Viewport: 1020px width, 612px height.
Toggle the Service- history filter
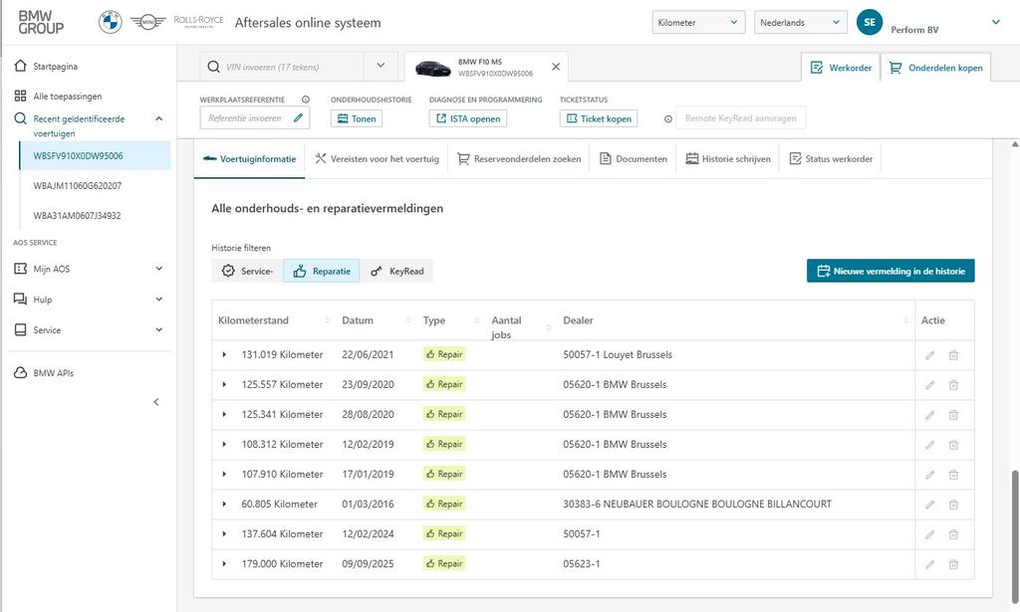[247, 271]
